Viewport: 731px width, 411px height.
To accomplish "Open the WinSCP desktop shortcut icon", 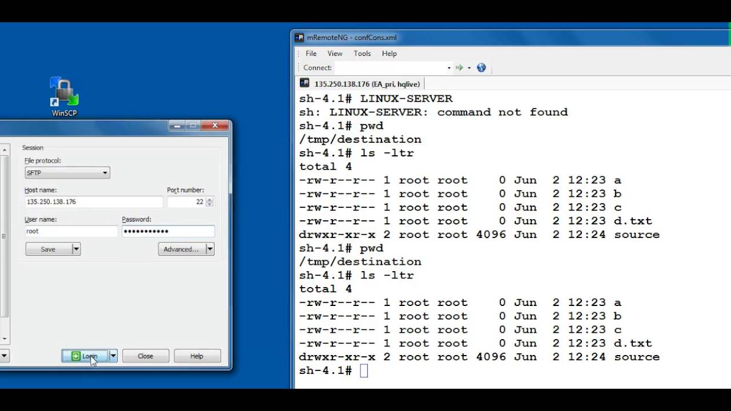I will click(64, 97).
